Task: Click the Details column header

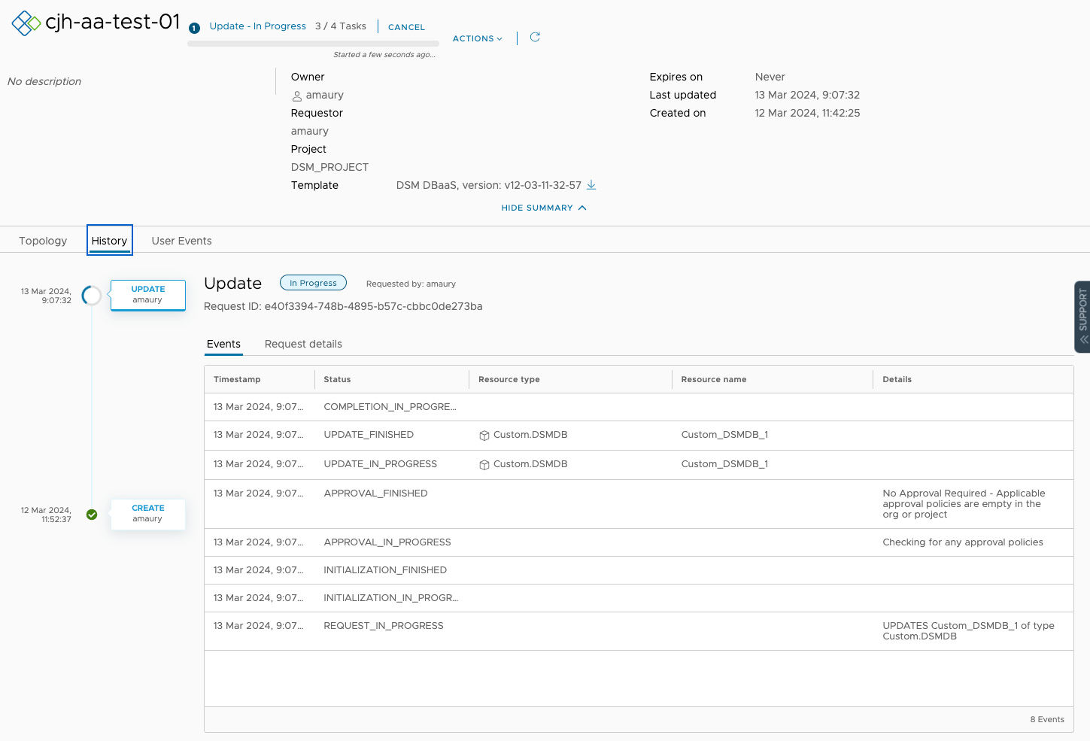Action: coord(897,379)
